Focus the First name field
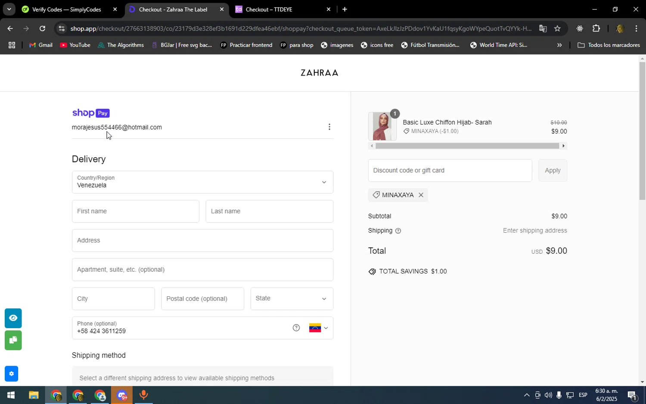The width and height of the screenshot is (646, 404). pyautogui.click(x=136, y=211)
